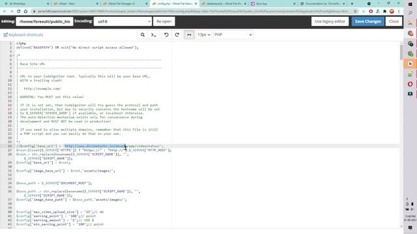Open File Explorer from the taskbar
Screen dimensions: 417x234
(410, 23)
